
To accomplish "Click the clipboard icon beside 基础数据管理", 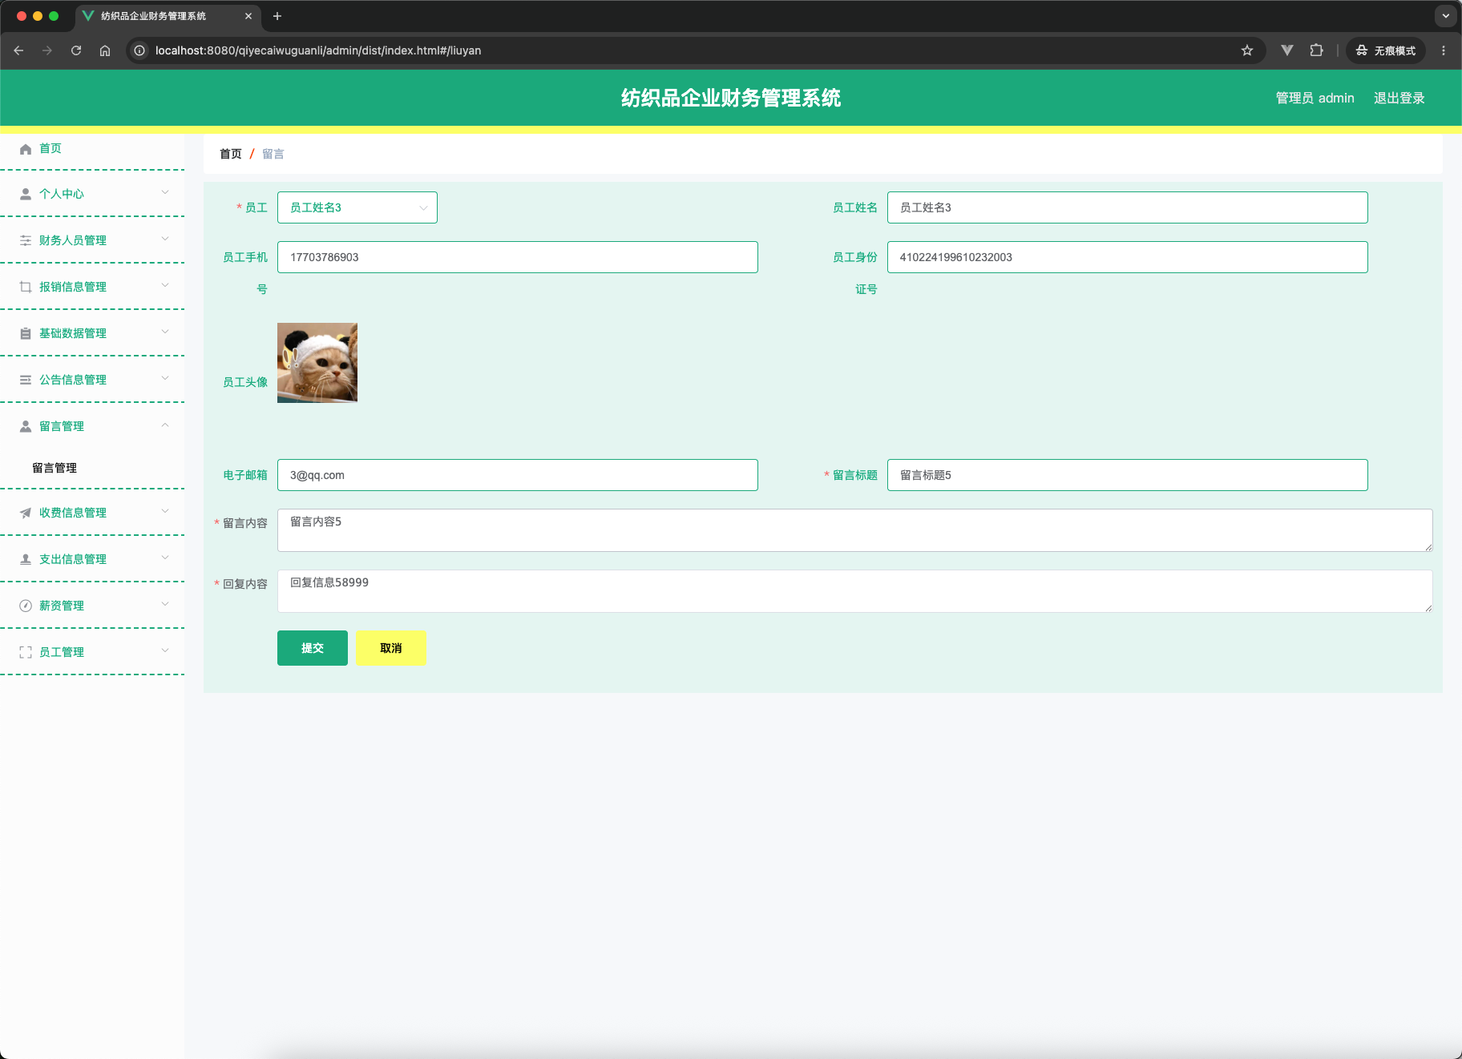I will [26, 333].
